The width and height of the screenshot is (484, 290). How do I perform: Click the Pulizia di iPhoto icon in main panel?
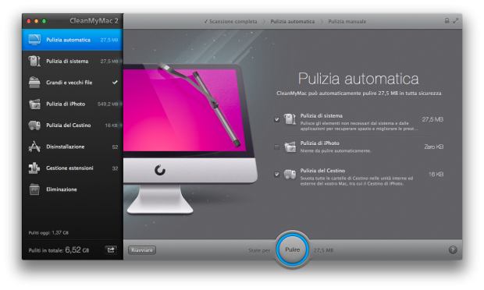pyautogui.click(x=290, y=147)
